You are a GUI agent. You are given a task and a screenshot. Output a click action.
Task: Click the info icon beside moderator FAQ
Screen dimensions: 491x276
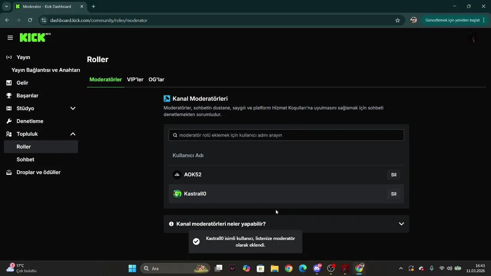pos(171,224)
